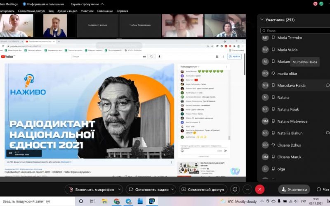Click chat icon next to Muroslava Haida
Viewport: 330px width, 206px height.
[328, 85]
